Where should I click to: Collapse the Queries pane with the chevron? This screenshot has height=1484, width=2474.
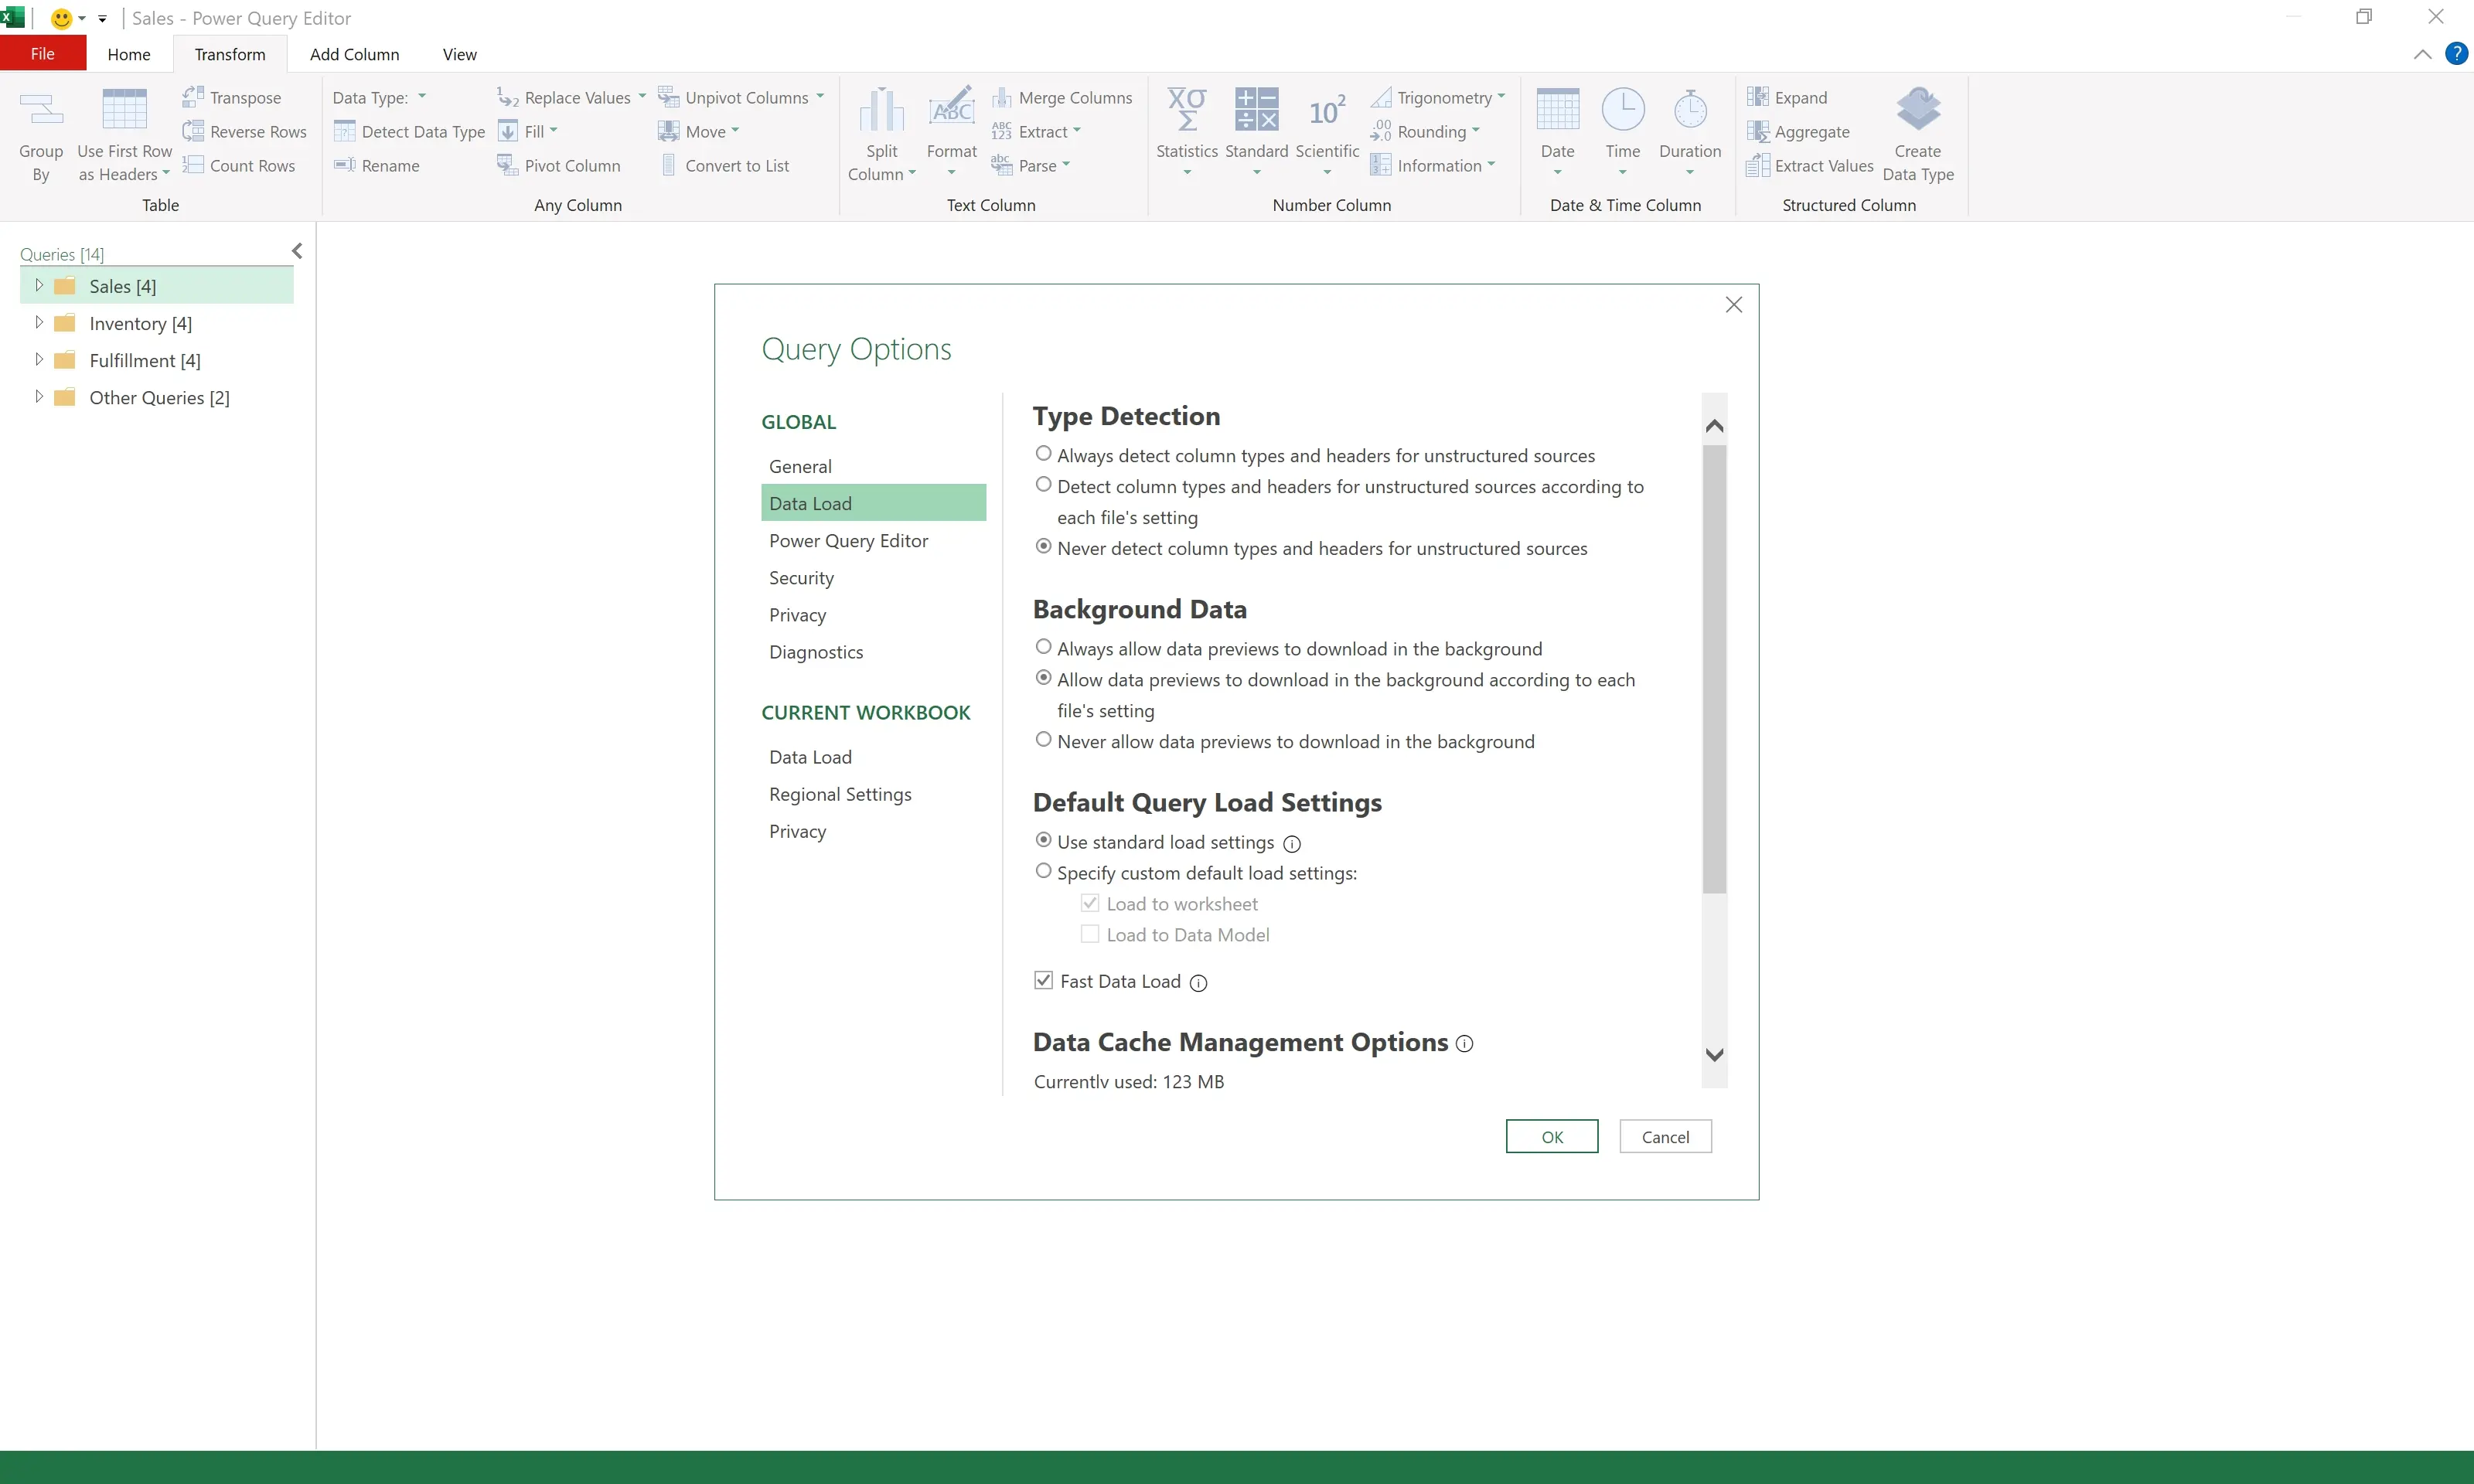(297, 251)
